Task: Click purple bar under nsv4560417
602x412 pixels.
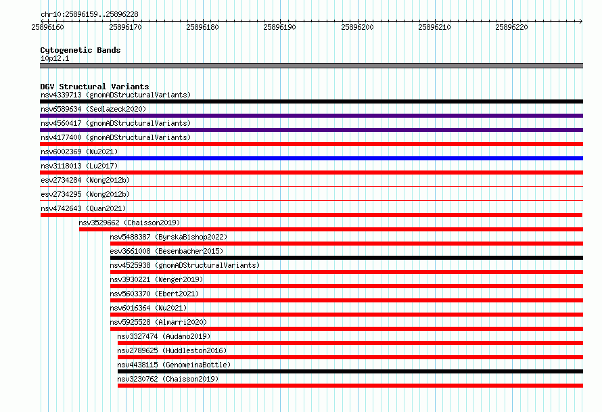Action: click(311, 130)
